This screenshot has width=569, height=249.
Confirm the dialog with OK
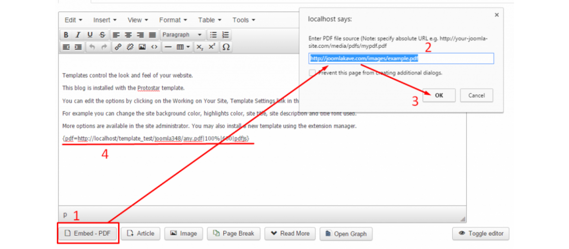(439, 95)
